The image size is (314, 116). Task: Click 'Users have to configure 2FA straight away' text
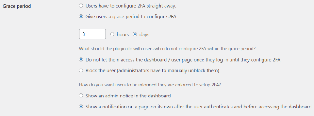coord(131,6)
